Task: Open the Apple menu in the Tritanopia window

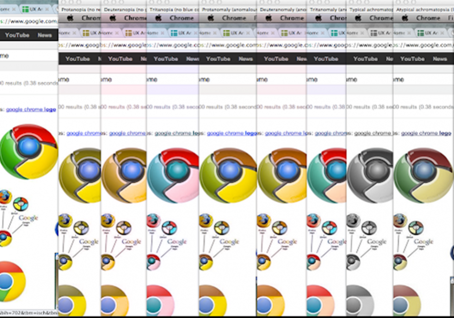Action: pos(158,18)
